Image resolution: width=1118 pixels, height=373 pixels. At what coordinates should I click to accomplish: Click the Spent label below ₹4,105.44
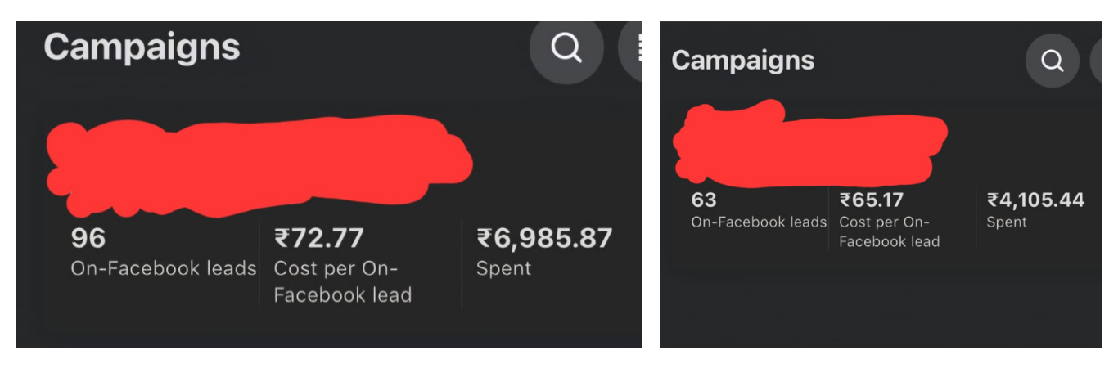point(1006,222)
